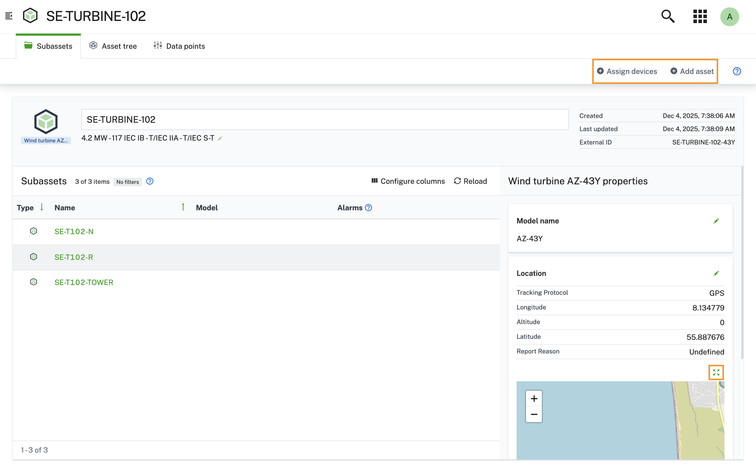Switch to the Data points tab
The image size is (756, 472).
pos(179,46)
